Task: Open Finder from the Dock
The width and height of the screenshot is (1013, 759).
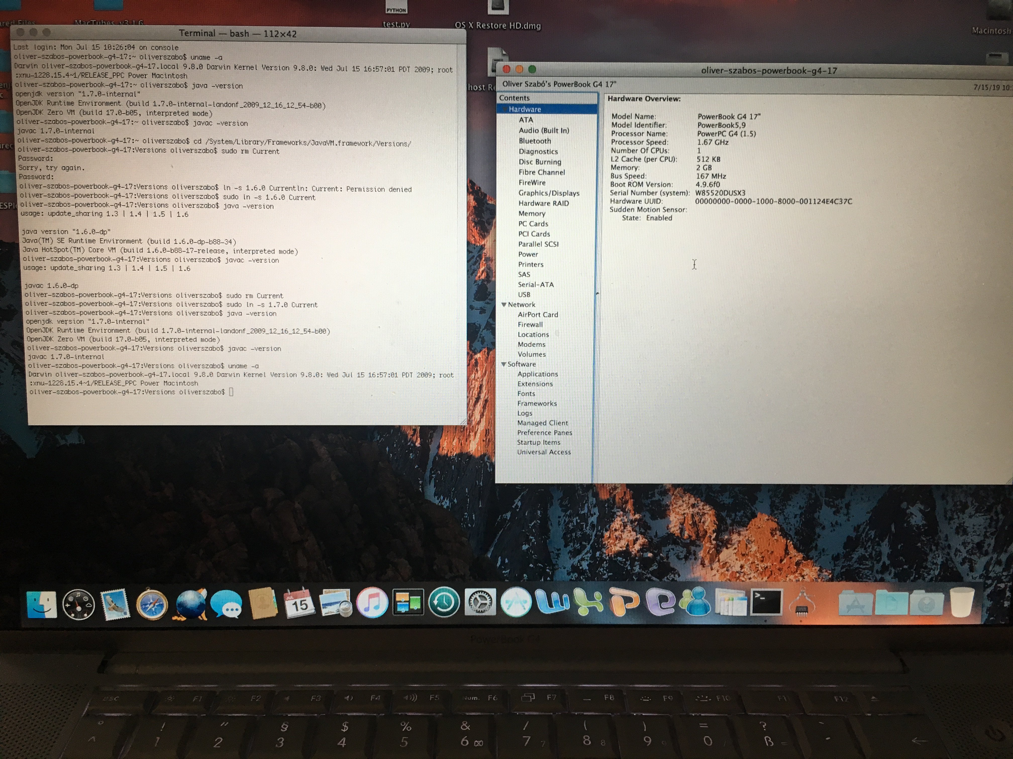Action: (x=42, y=605)
